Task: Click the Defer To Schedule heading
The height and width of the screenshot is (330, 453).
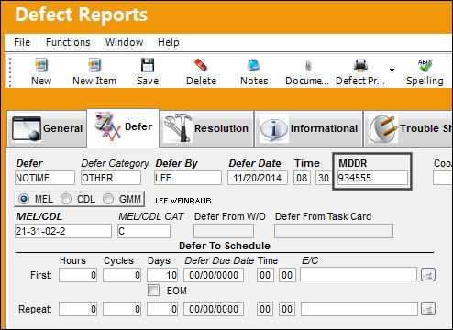Action: coord(225,246)
